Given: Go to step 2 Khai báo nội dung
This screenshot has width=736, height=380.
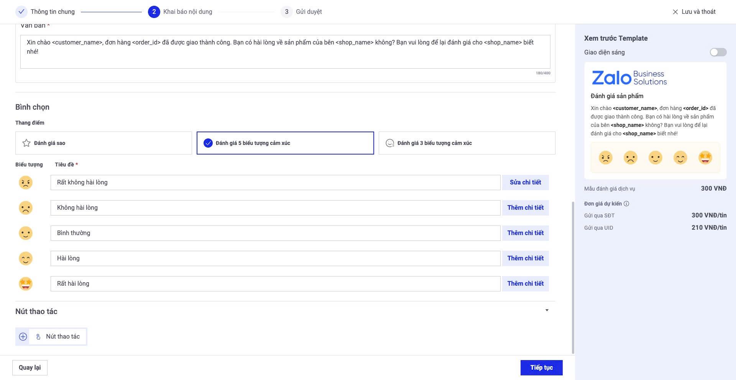Looking at the screenshot, I should tap(180, 12).
